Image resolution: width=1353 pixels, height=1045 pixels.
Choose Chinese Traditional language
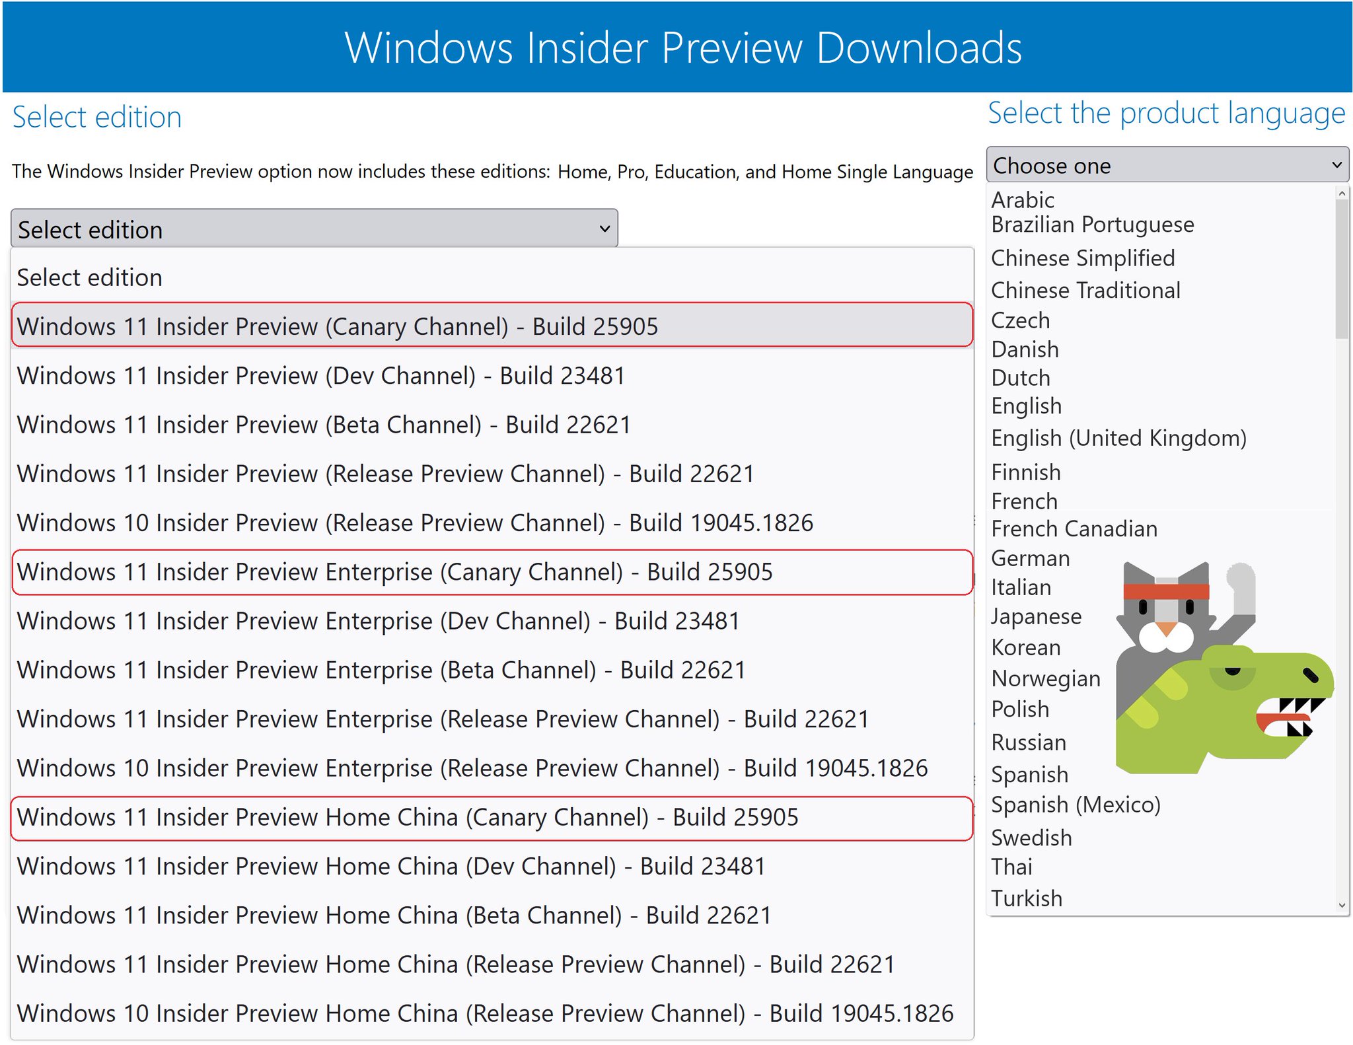coord(1085,290)
